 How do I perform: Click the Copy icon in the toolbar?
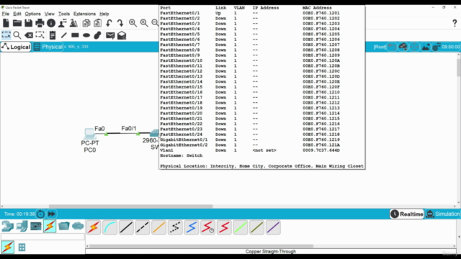point(86,23)
